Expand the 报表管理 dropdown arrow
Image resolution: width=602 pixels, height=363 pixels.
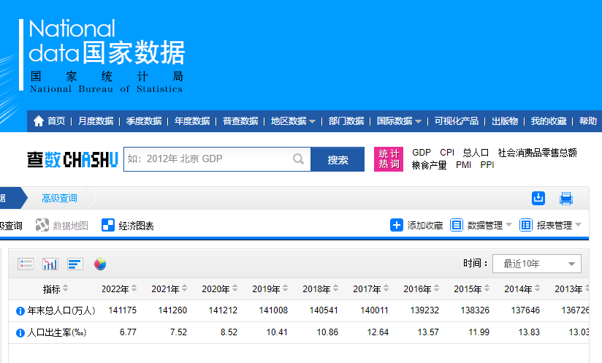[578, 225]
